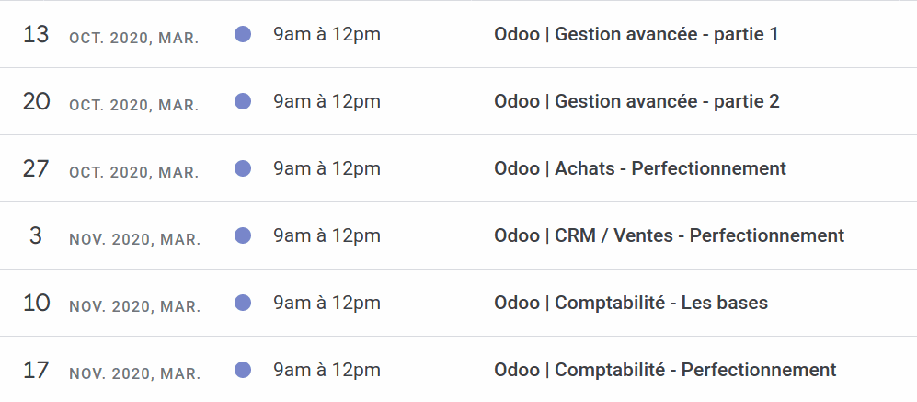The image size is (917, 402).
Task: Click the blue dot for November 3 event
Action: pos(243,235)
